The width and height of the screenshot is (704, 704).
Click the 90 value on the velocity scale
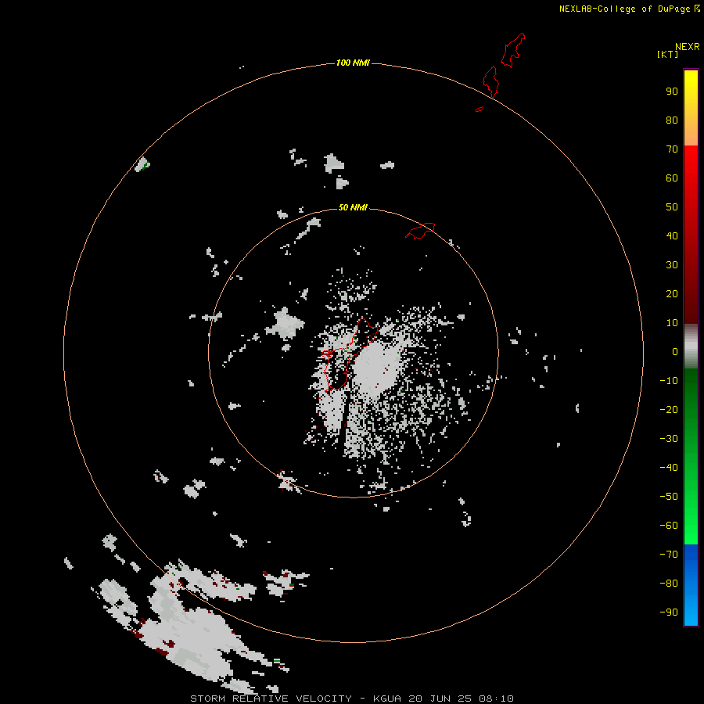tap(672, 92)
